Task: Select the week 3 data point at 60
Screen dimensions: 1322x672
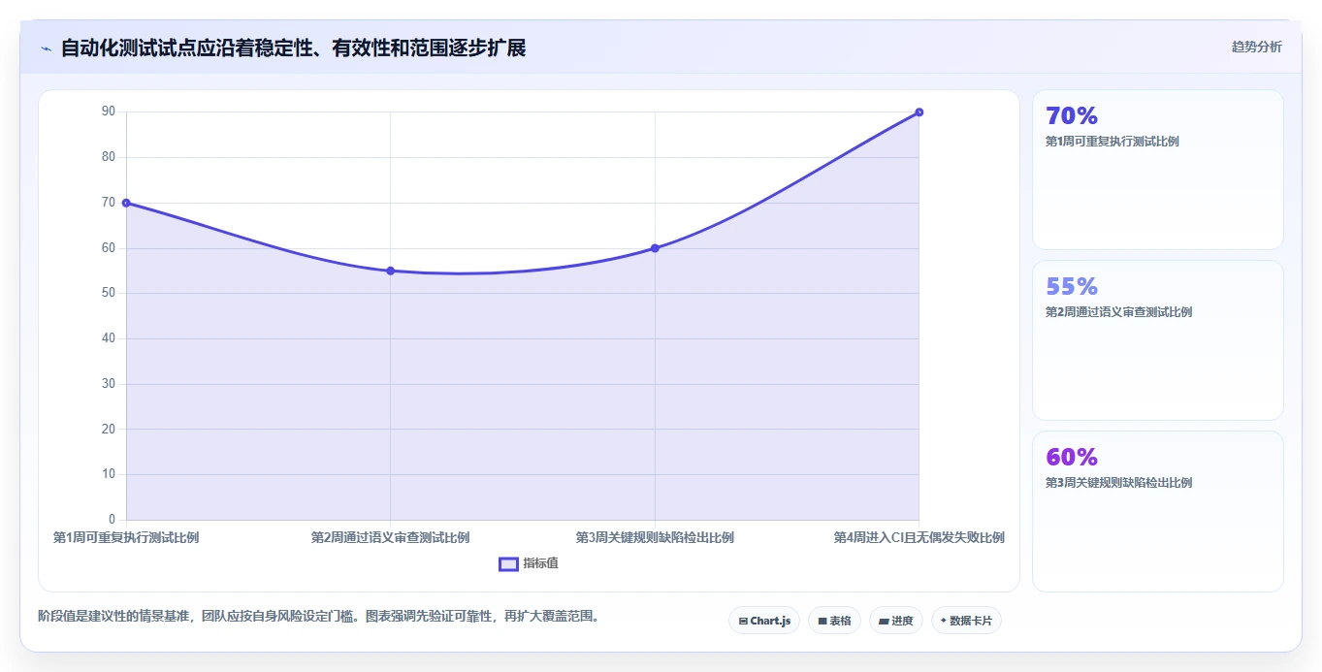Action: pyautogui.click(x=655, y=248)
